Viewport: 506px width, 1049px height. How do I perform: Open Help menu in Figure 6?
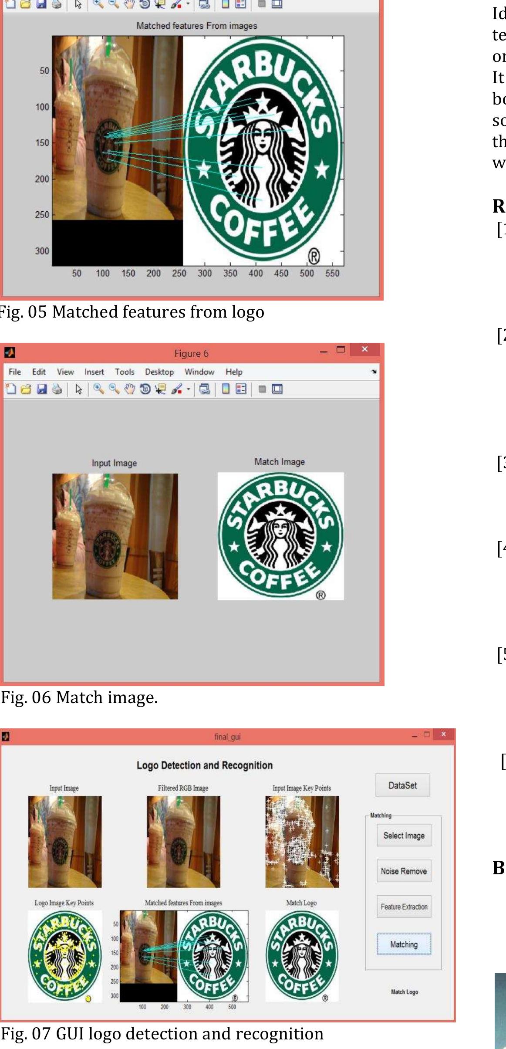coord(234,372)
